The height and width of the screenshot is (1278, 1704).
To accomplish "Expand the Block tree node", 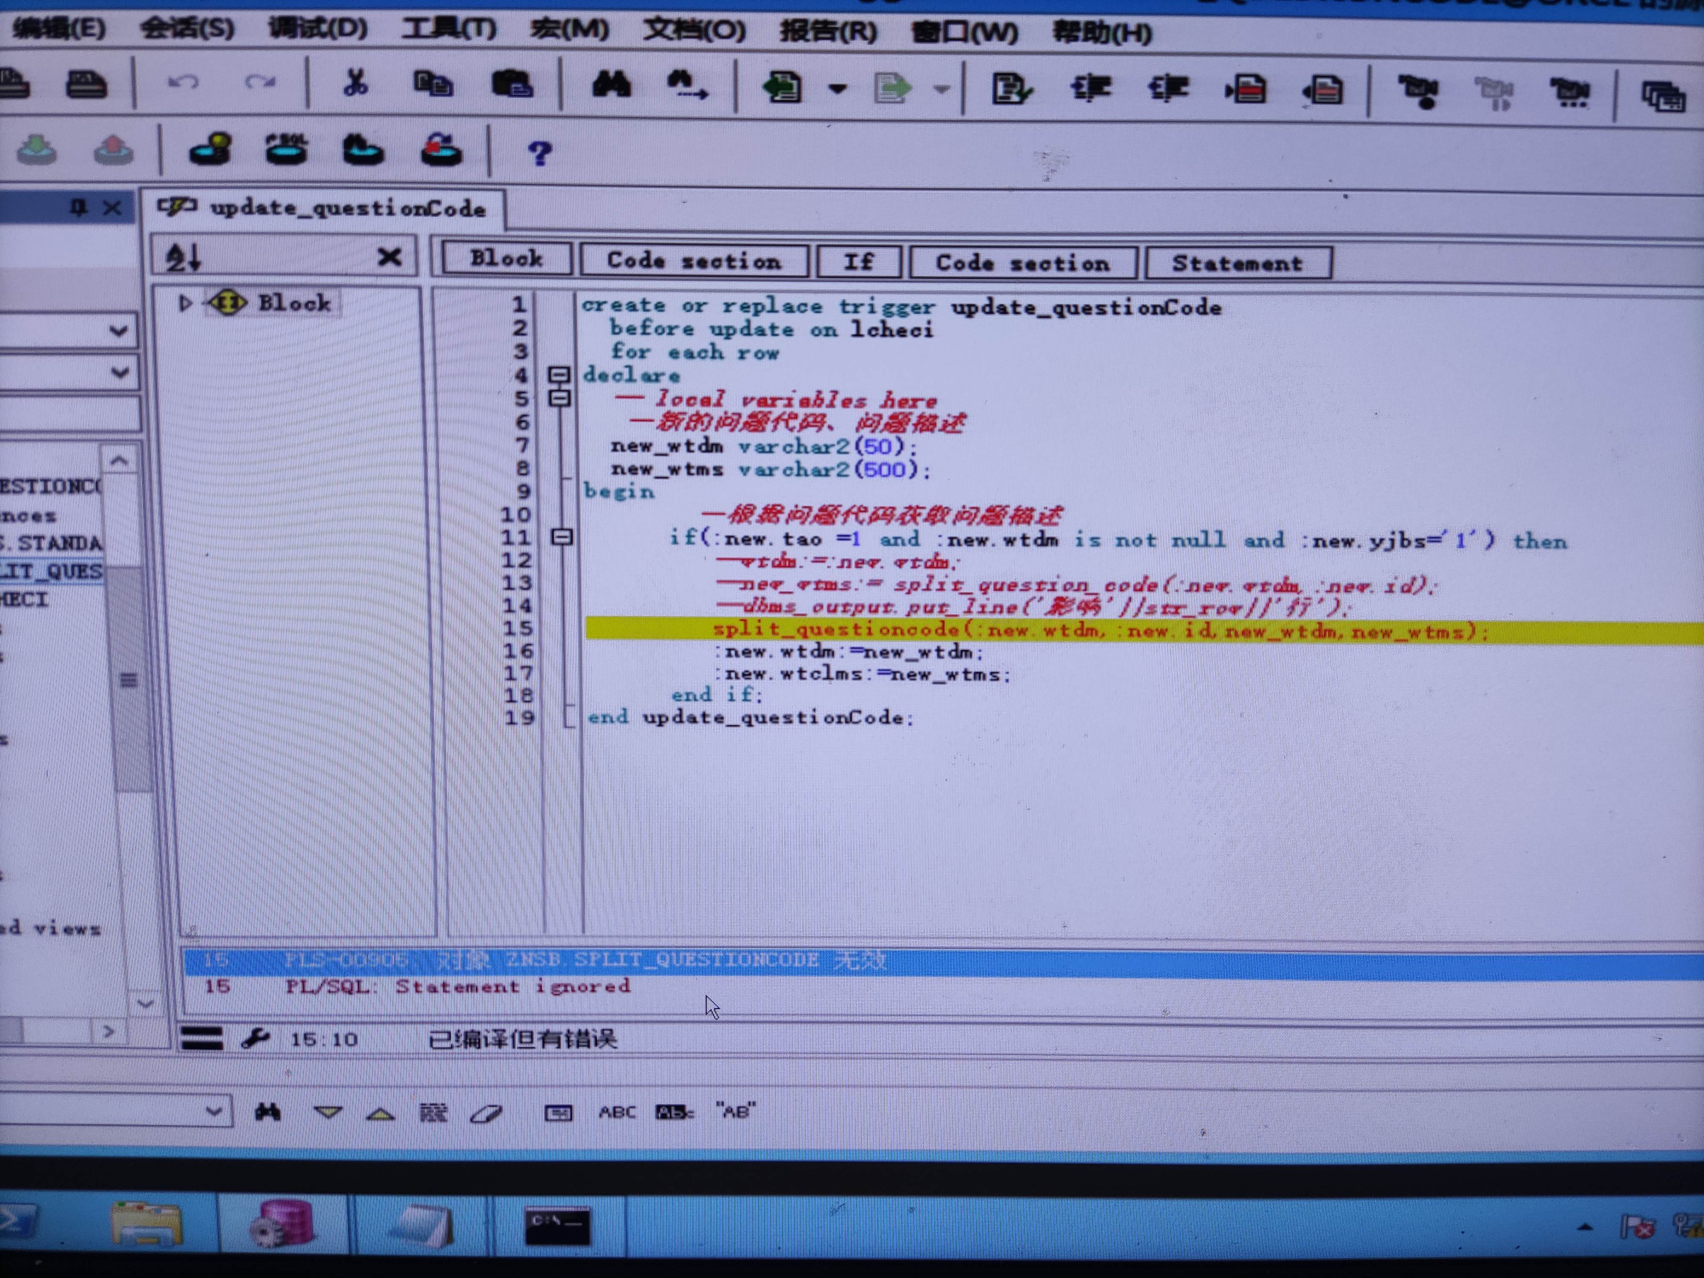I will (185, 303).
